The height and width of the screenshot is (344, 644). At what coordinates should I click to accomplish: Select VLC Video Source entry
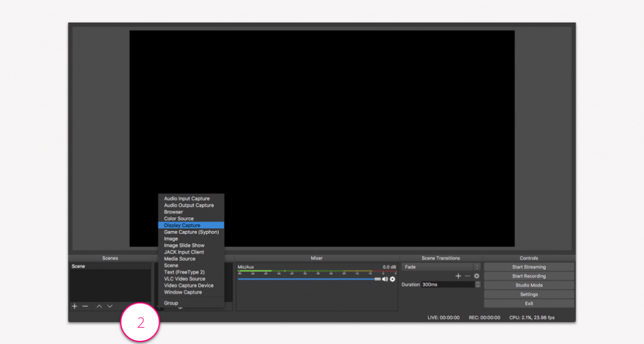pyautogui.click(x=191, y=279)
